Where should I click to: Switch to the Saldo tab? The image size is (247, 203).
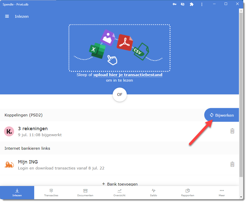coord(154,193)
